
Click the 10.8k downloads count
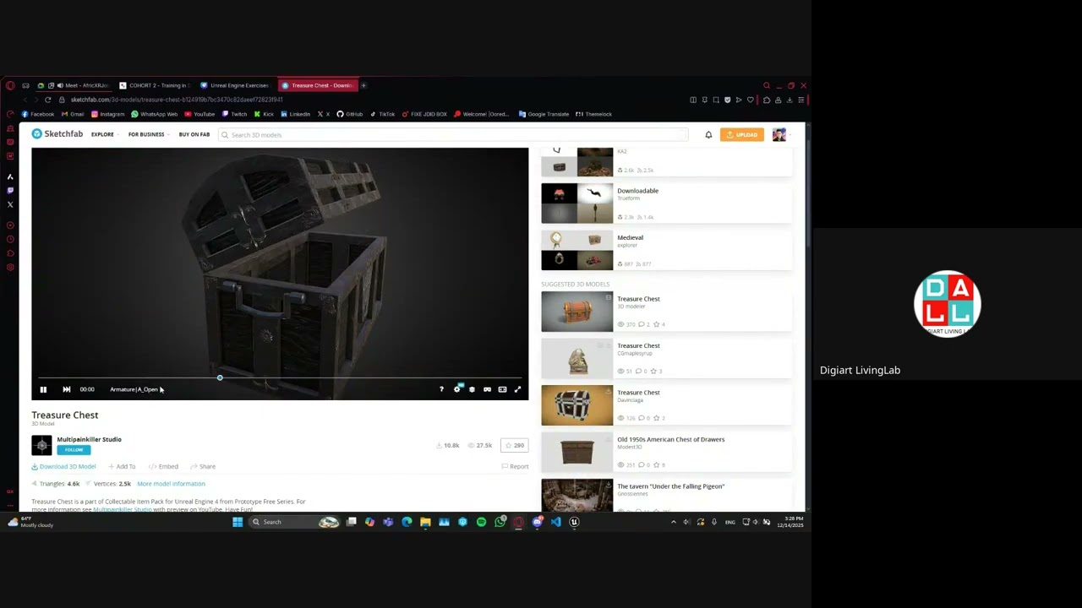point(448,445)
